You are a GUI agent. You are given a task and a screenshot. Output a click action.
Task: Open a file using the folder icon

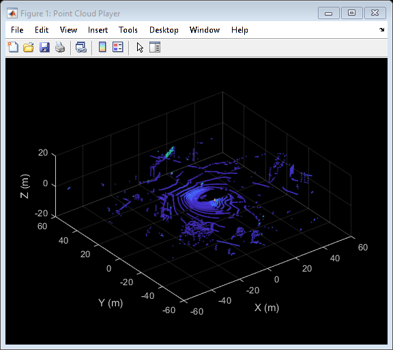29,47
